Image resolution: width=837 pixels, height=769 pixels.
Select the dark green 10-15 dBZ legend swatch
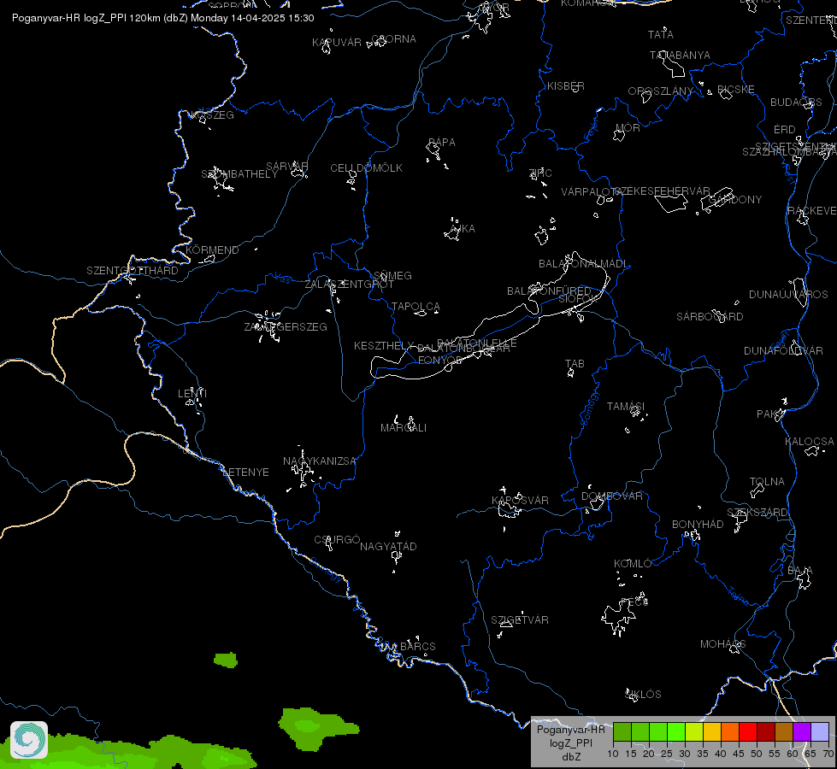coord(622,732)
